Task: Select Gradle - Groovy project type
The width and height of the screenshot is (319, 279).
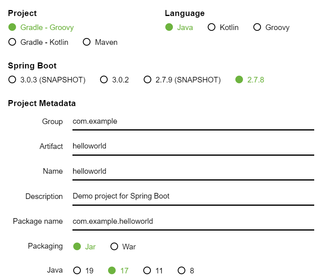Action: point(12,27)
